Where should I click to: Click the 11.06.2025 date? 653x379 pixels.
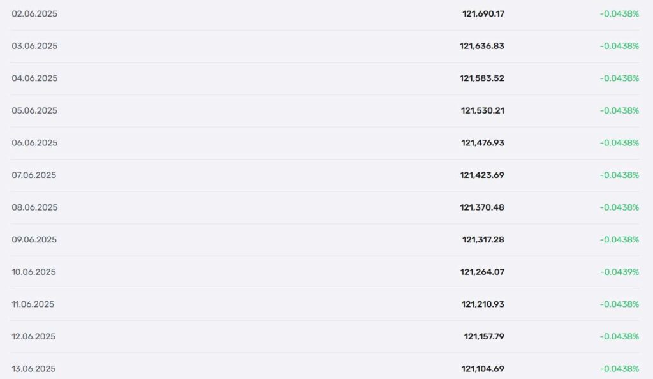33,304
